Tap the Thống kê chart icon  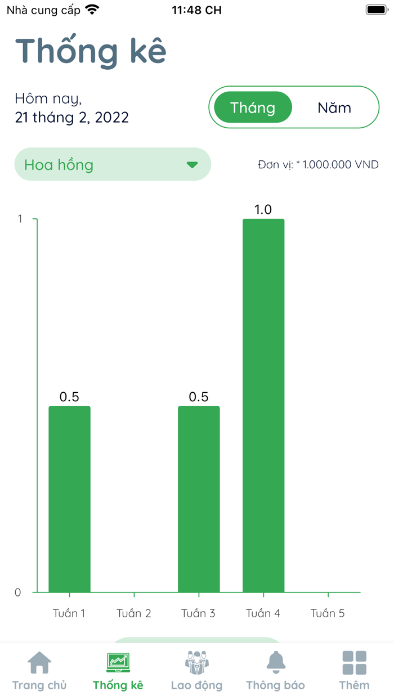[x=118, y=663]
